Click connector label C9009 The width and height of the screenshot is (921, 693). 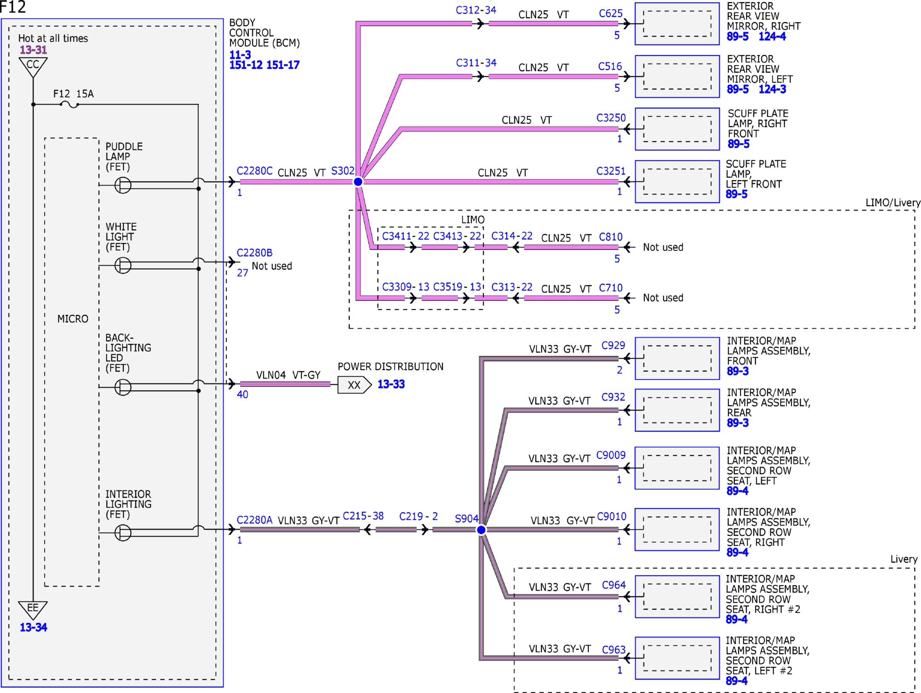pyautogui.click(x=611, y=455)
